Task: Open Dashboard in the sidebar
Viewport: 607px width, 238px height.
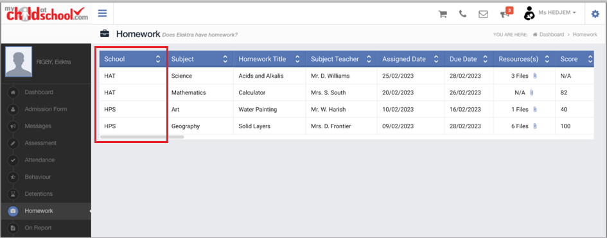Action: click(x=39, y=92)
